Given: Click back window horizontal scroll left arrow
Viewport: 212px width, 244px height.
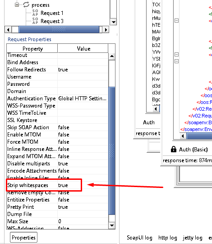Looking at the screenshot, I should point(156,109).
